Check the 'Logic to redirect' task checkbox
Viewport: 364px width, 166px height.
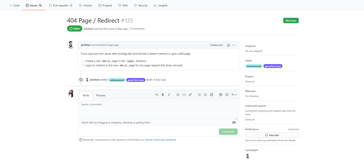[x=83, y=65]
